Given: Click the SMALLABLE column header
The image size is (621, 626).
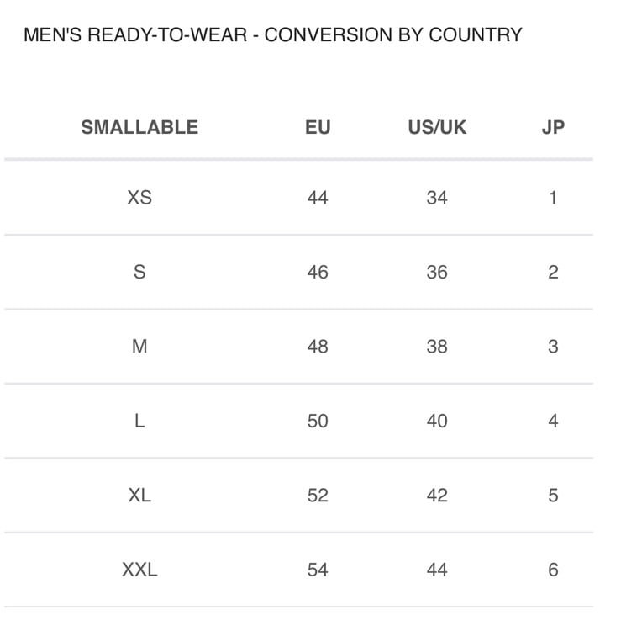Looking at the screenshot, I should click(139, 127).
